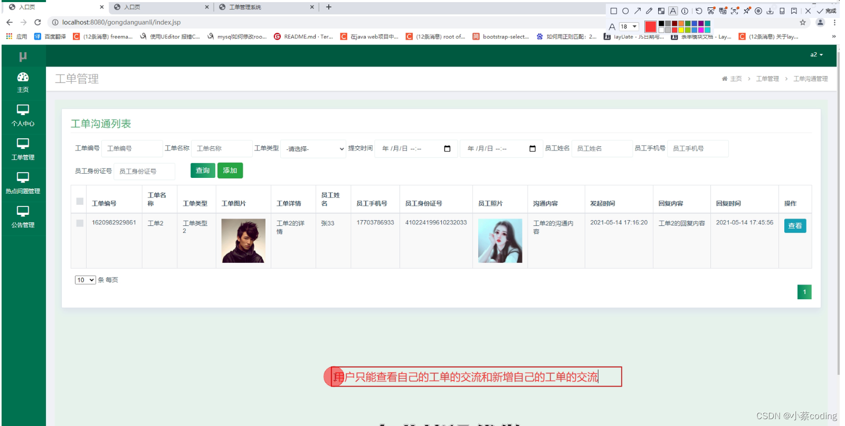Go back with the browser arrow
This screenshot has height=426, width=845.
(10, 22)
